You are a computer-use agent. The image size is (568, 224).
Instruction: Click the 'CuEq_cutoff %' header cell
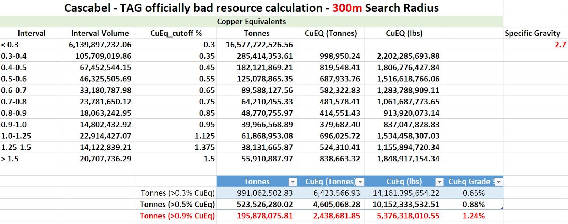[x=176, y=33]
